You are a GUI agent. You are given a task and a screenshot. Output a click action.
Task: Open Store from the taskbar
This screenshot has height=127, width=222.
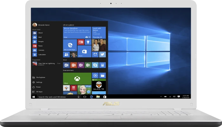tap(105, 97)
